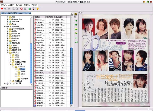This screenshot has width=153, height=111.
Task: Click the folder-up icon beside path box
Action: [x=76, y=14]
